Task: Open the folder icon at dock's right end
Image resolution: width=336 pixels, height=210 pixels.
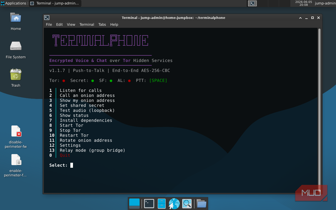Action: [x=201, y=203]
